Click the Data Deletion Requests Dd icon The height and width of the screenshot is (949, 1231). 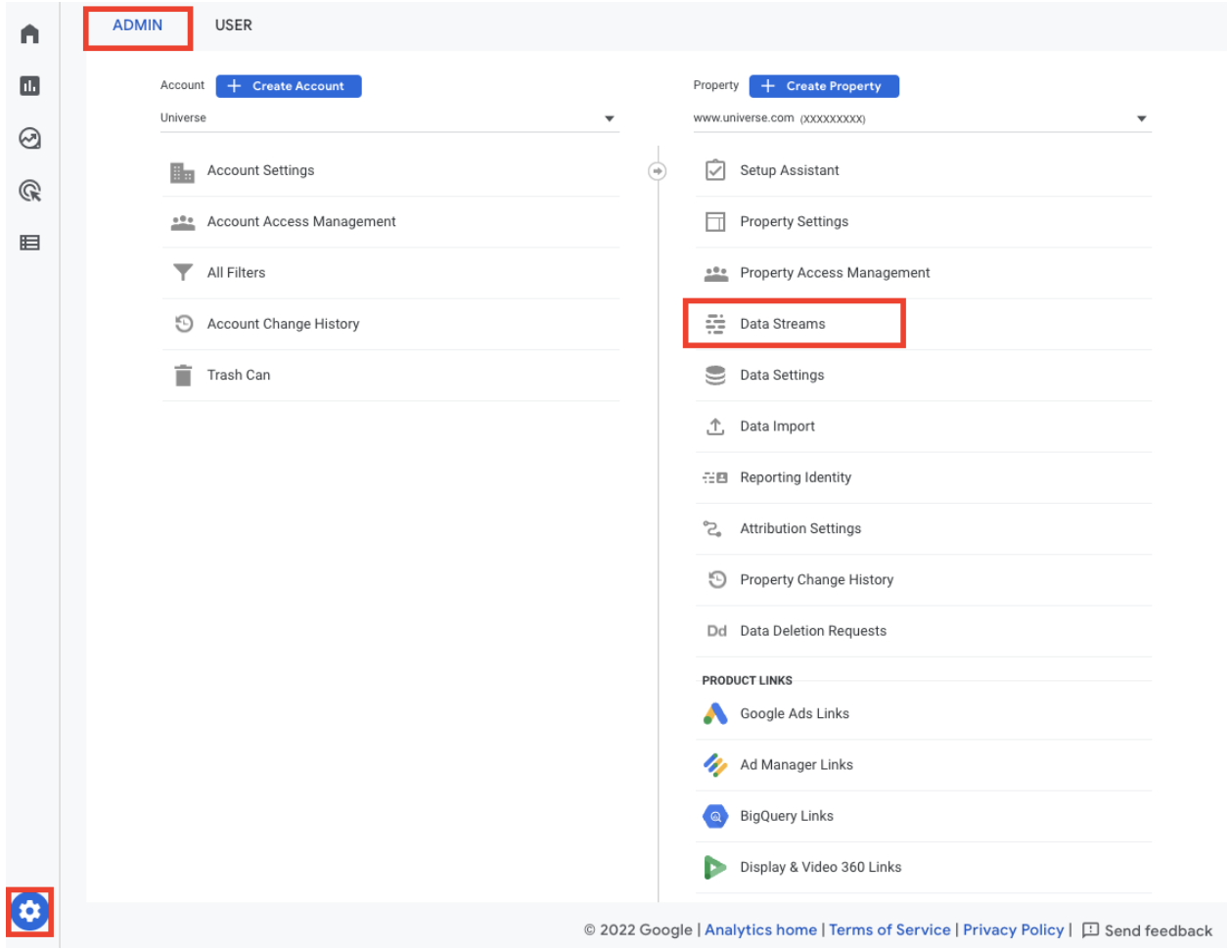click(x=717, y=631)
